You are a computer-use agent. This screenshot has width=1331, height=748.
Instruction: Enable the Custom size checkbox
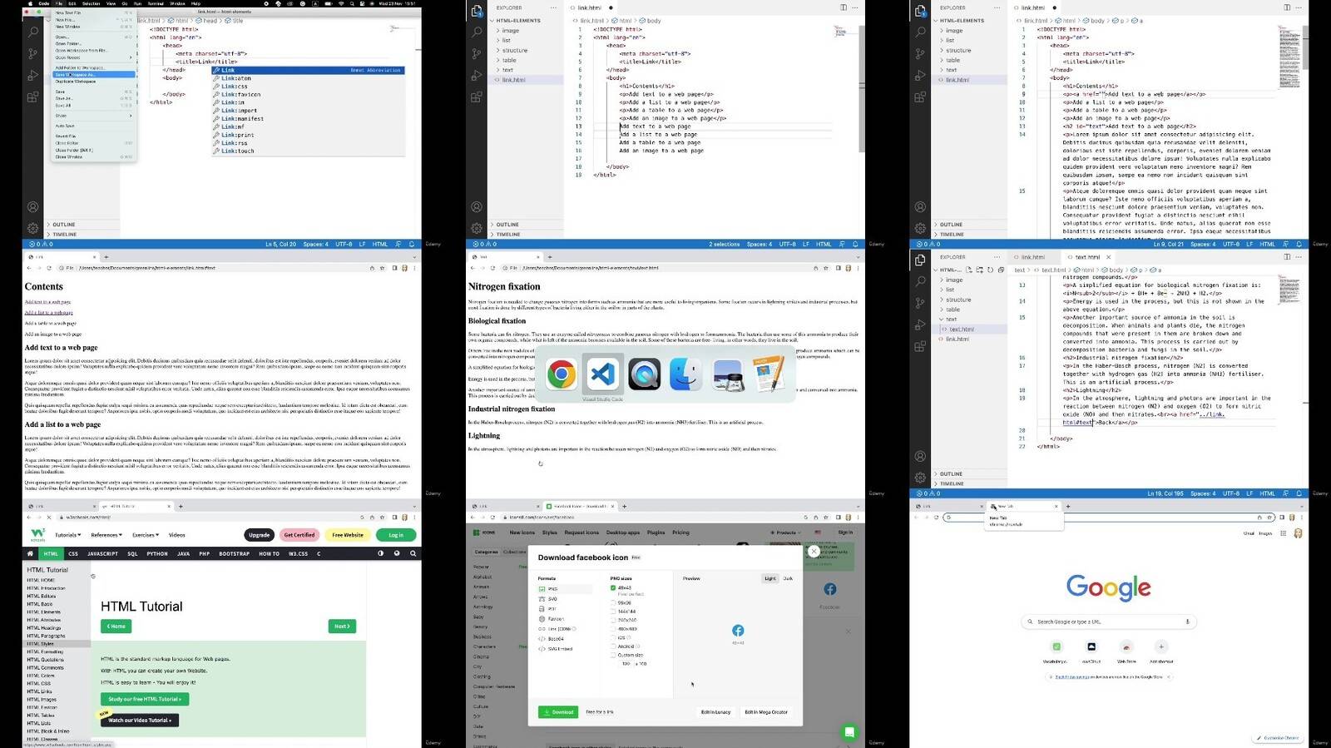613,655
